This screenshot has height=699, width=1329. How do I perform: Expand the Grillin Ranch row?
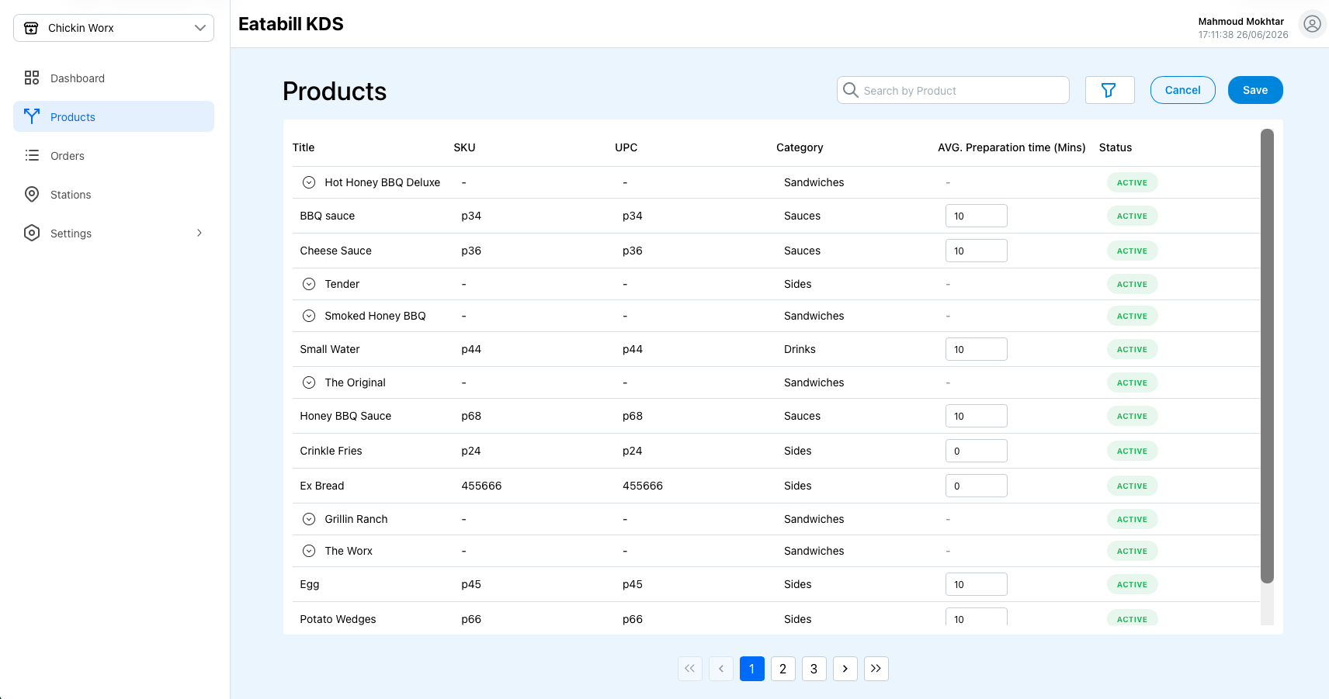coord(309,519)
